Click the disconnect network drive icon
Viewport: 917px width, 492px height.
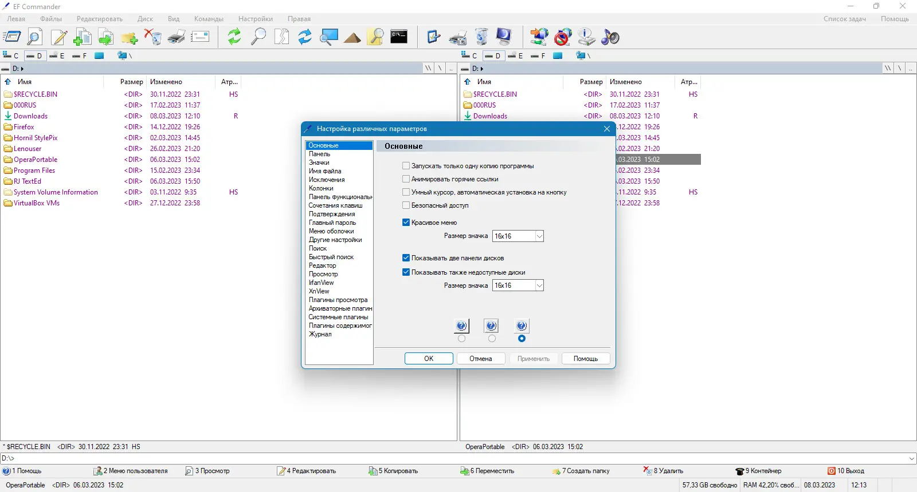[563, 37]
